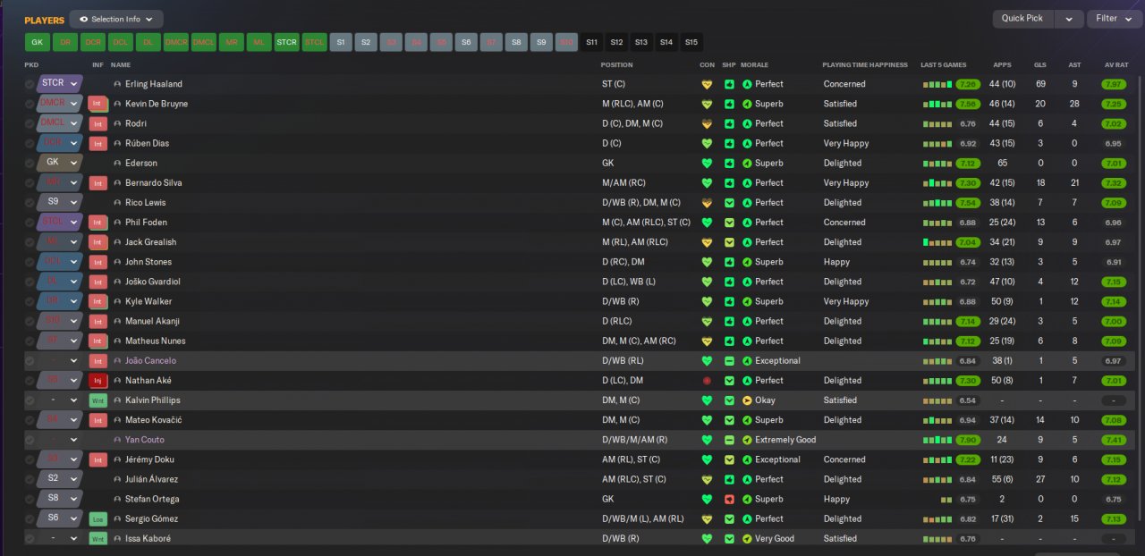Click the profile icon before Ederson's name
Viewport: 1145px width, 556px height.
(117, 164)
